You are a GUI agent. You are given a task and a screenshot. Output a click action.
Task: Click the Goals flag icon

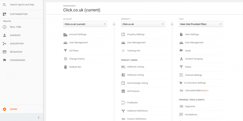coord(181,51)
